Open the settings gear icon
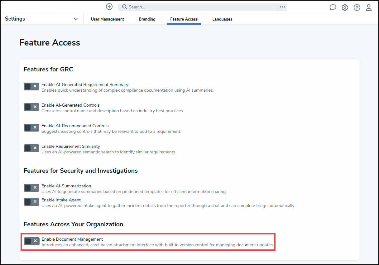Viewport: 379px width, 265px height. tap(344, 7)
